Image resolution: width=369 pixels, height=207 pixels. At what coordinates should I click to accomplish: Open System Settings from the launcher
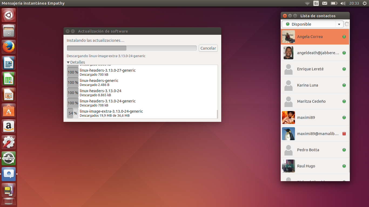9,142
